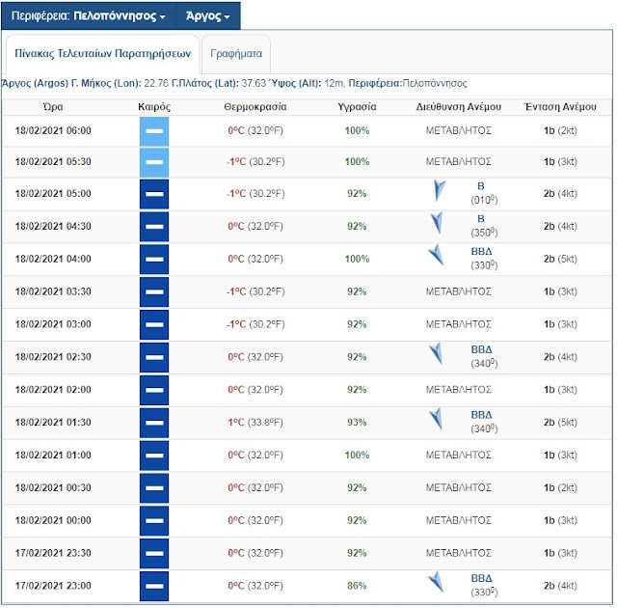This screenshot has width=617, height=608.
Task: Click weather icon for 18/02/2021 02:30
Action: coord(154,357)
